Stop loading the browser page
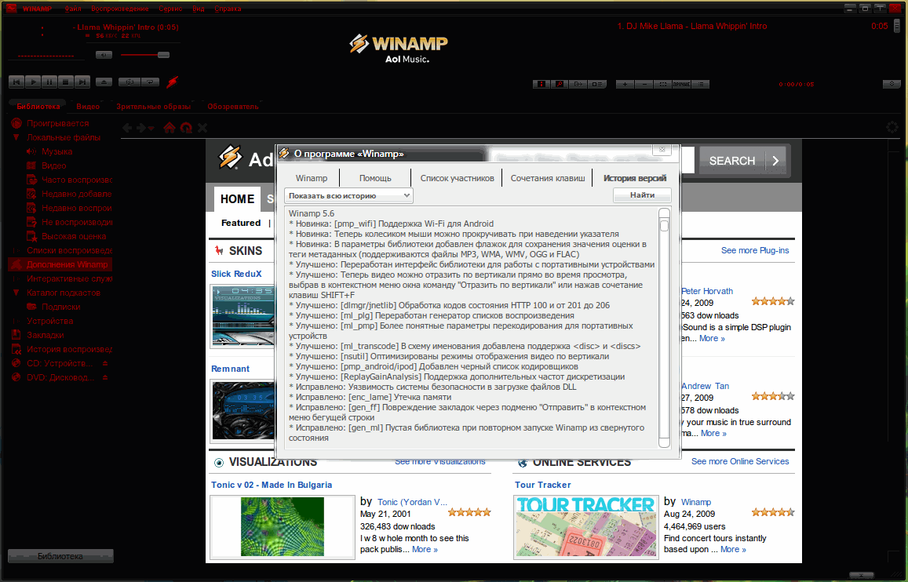The width and height of the screenshot is (908, 582). (x=202, y=128)
